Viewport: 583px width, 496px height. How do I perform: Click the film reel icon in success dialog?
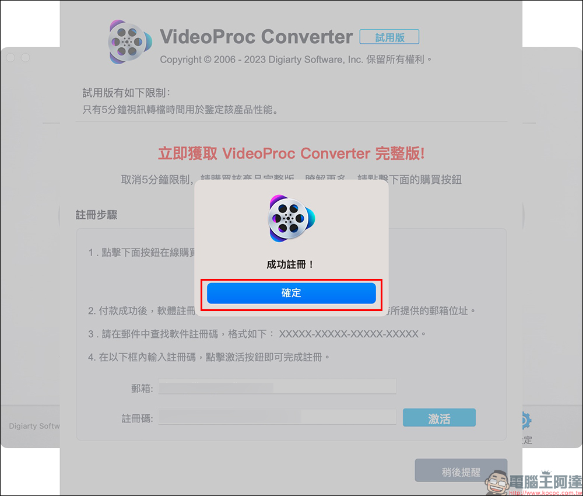pos(291,218)
